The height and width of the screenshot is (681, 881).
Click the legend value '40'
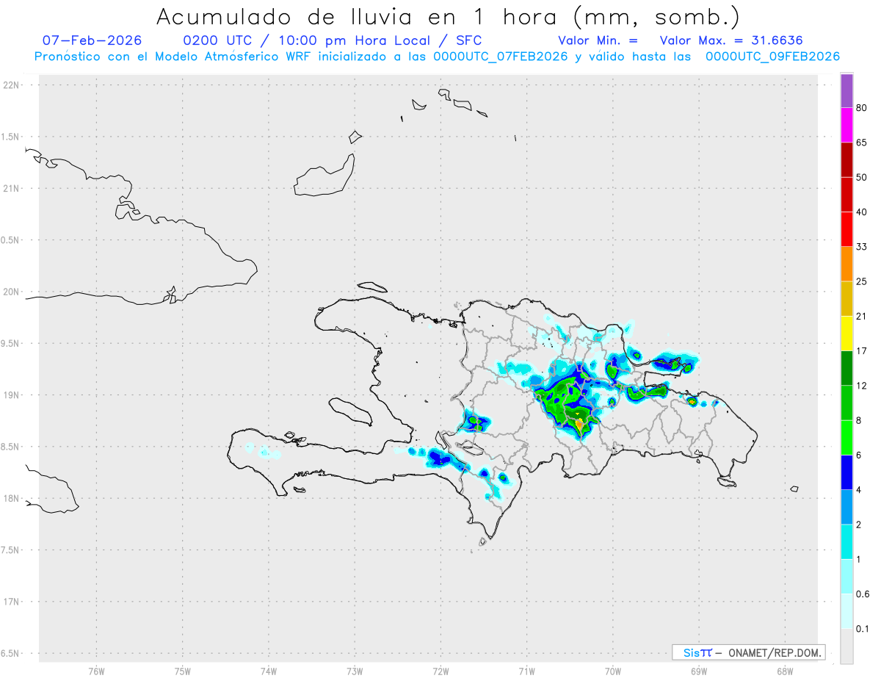862,212
